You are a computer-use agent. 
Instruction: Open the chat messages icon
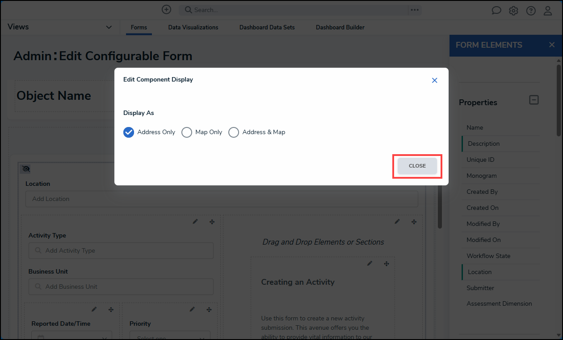(x=496, y=11)
